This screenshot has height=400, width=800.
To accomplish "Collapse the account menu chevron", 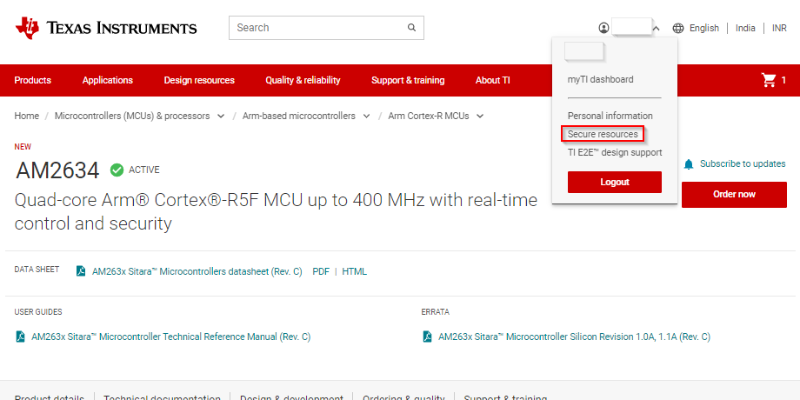I will tap(657, 28).
